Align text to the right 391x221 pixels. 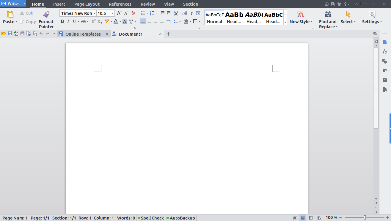pyautogui.click(x=156, y=21)
